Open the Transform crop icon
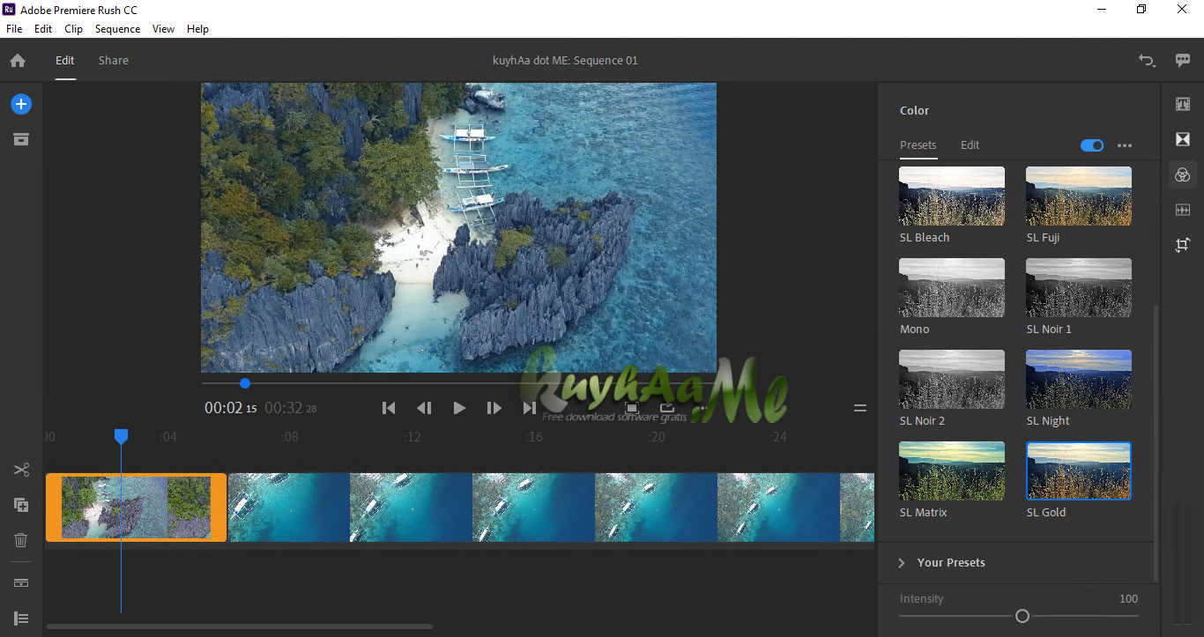This screenshot has width=1204, height=637. pyautogui.click(x=1183, y=245)
